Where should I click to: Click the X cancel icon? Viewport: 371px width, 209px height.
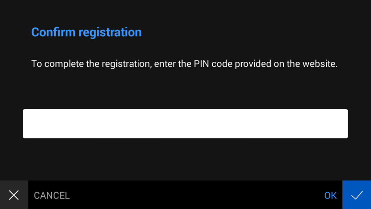[x=14, y=195]
